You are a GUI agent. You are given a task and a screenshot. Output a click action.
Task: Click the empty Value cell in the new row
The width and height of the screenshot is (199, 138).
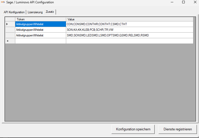click(130, 41)
